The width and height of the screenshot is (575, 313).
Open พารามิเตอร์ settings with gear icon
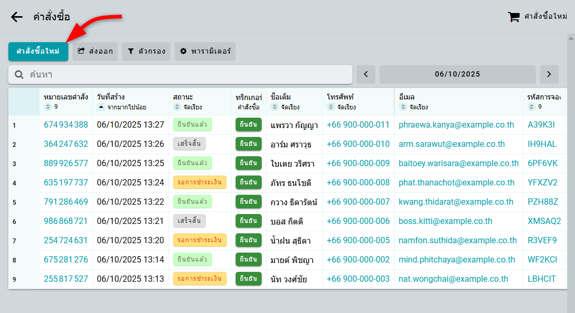(205, 52)
